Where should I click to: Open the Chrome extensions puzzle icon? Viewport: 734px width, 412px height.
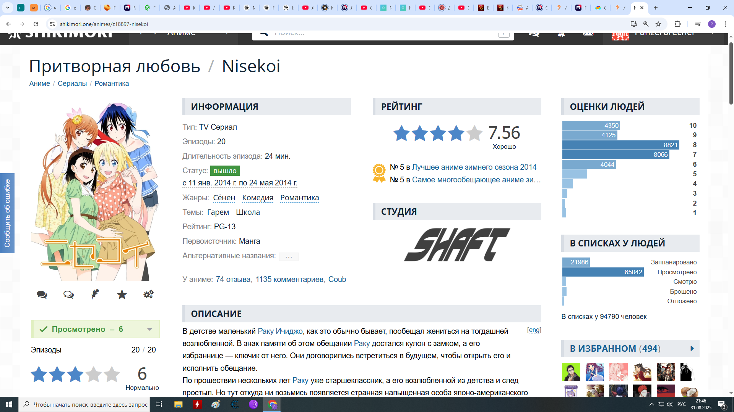[677, 24]
